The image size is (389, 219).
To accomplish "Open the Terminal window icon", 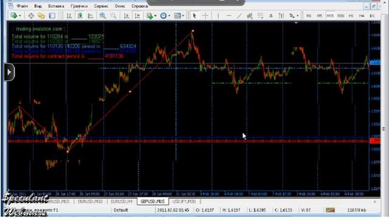I will coord(52,16).
